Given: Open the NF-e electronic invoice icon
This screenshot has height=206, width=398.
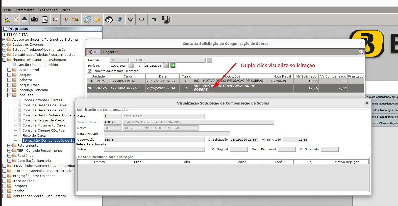Looking at the screenshot, I should point(87,19).
